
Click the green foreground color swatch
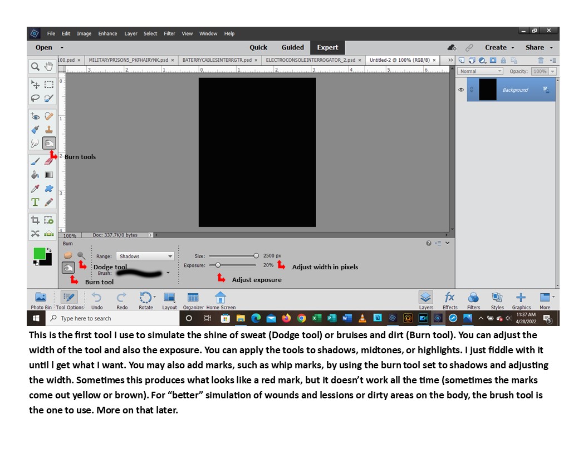coord(39,254)
